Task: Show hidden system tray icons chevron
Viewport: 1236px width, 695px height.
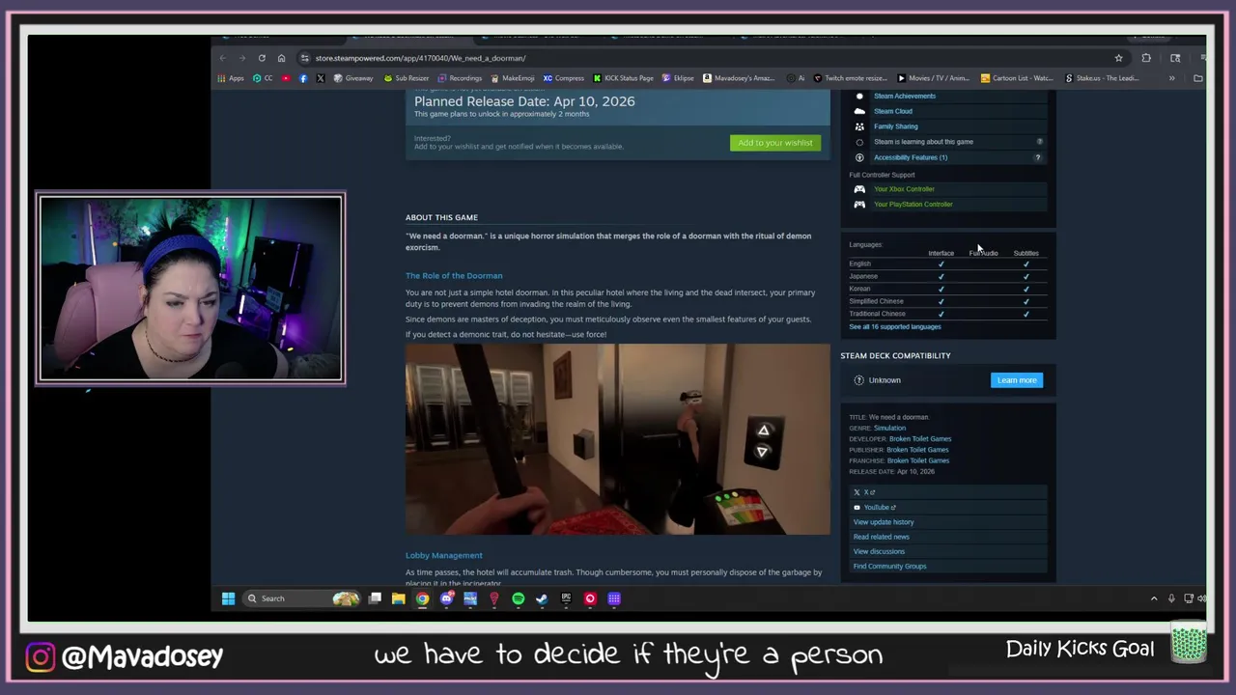Action: point(1154,598)
